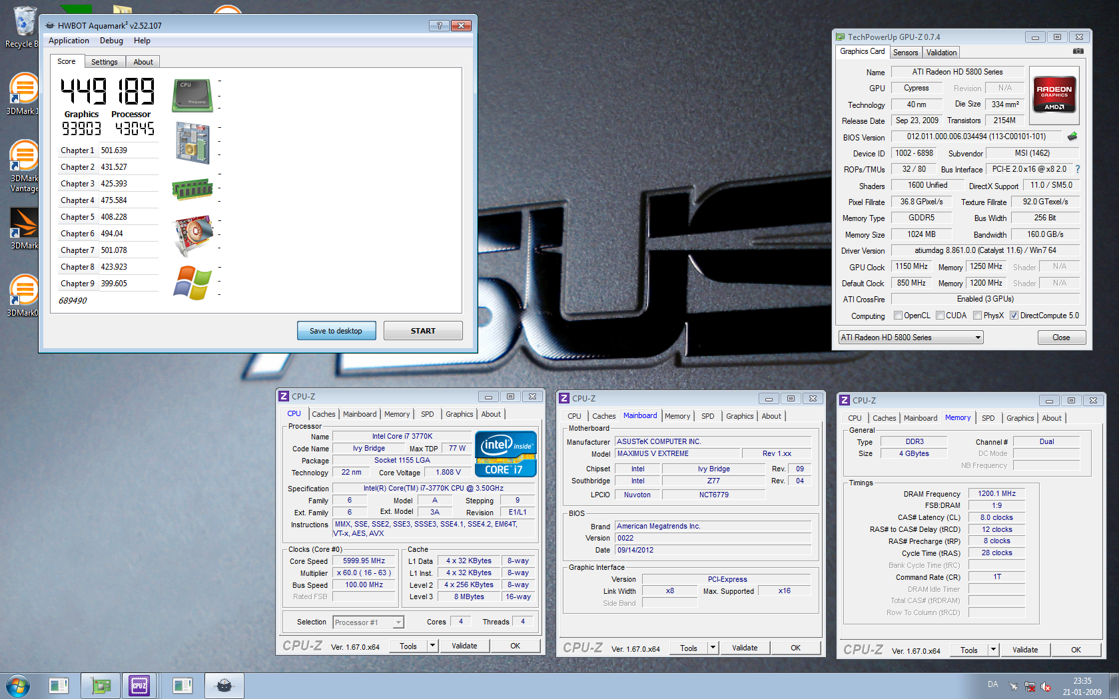This screenshot has width=1119, height=699.
Task: Open Tools dropdown arrow in Memory window
Action: click(x=993, y=650)
